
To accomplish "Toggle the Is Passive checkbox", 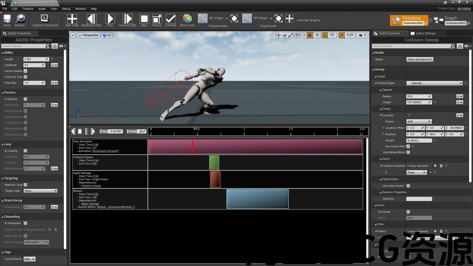I will pyautogui.click(x=25, y=99).
